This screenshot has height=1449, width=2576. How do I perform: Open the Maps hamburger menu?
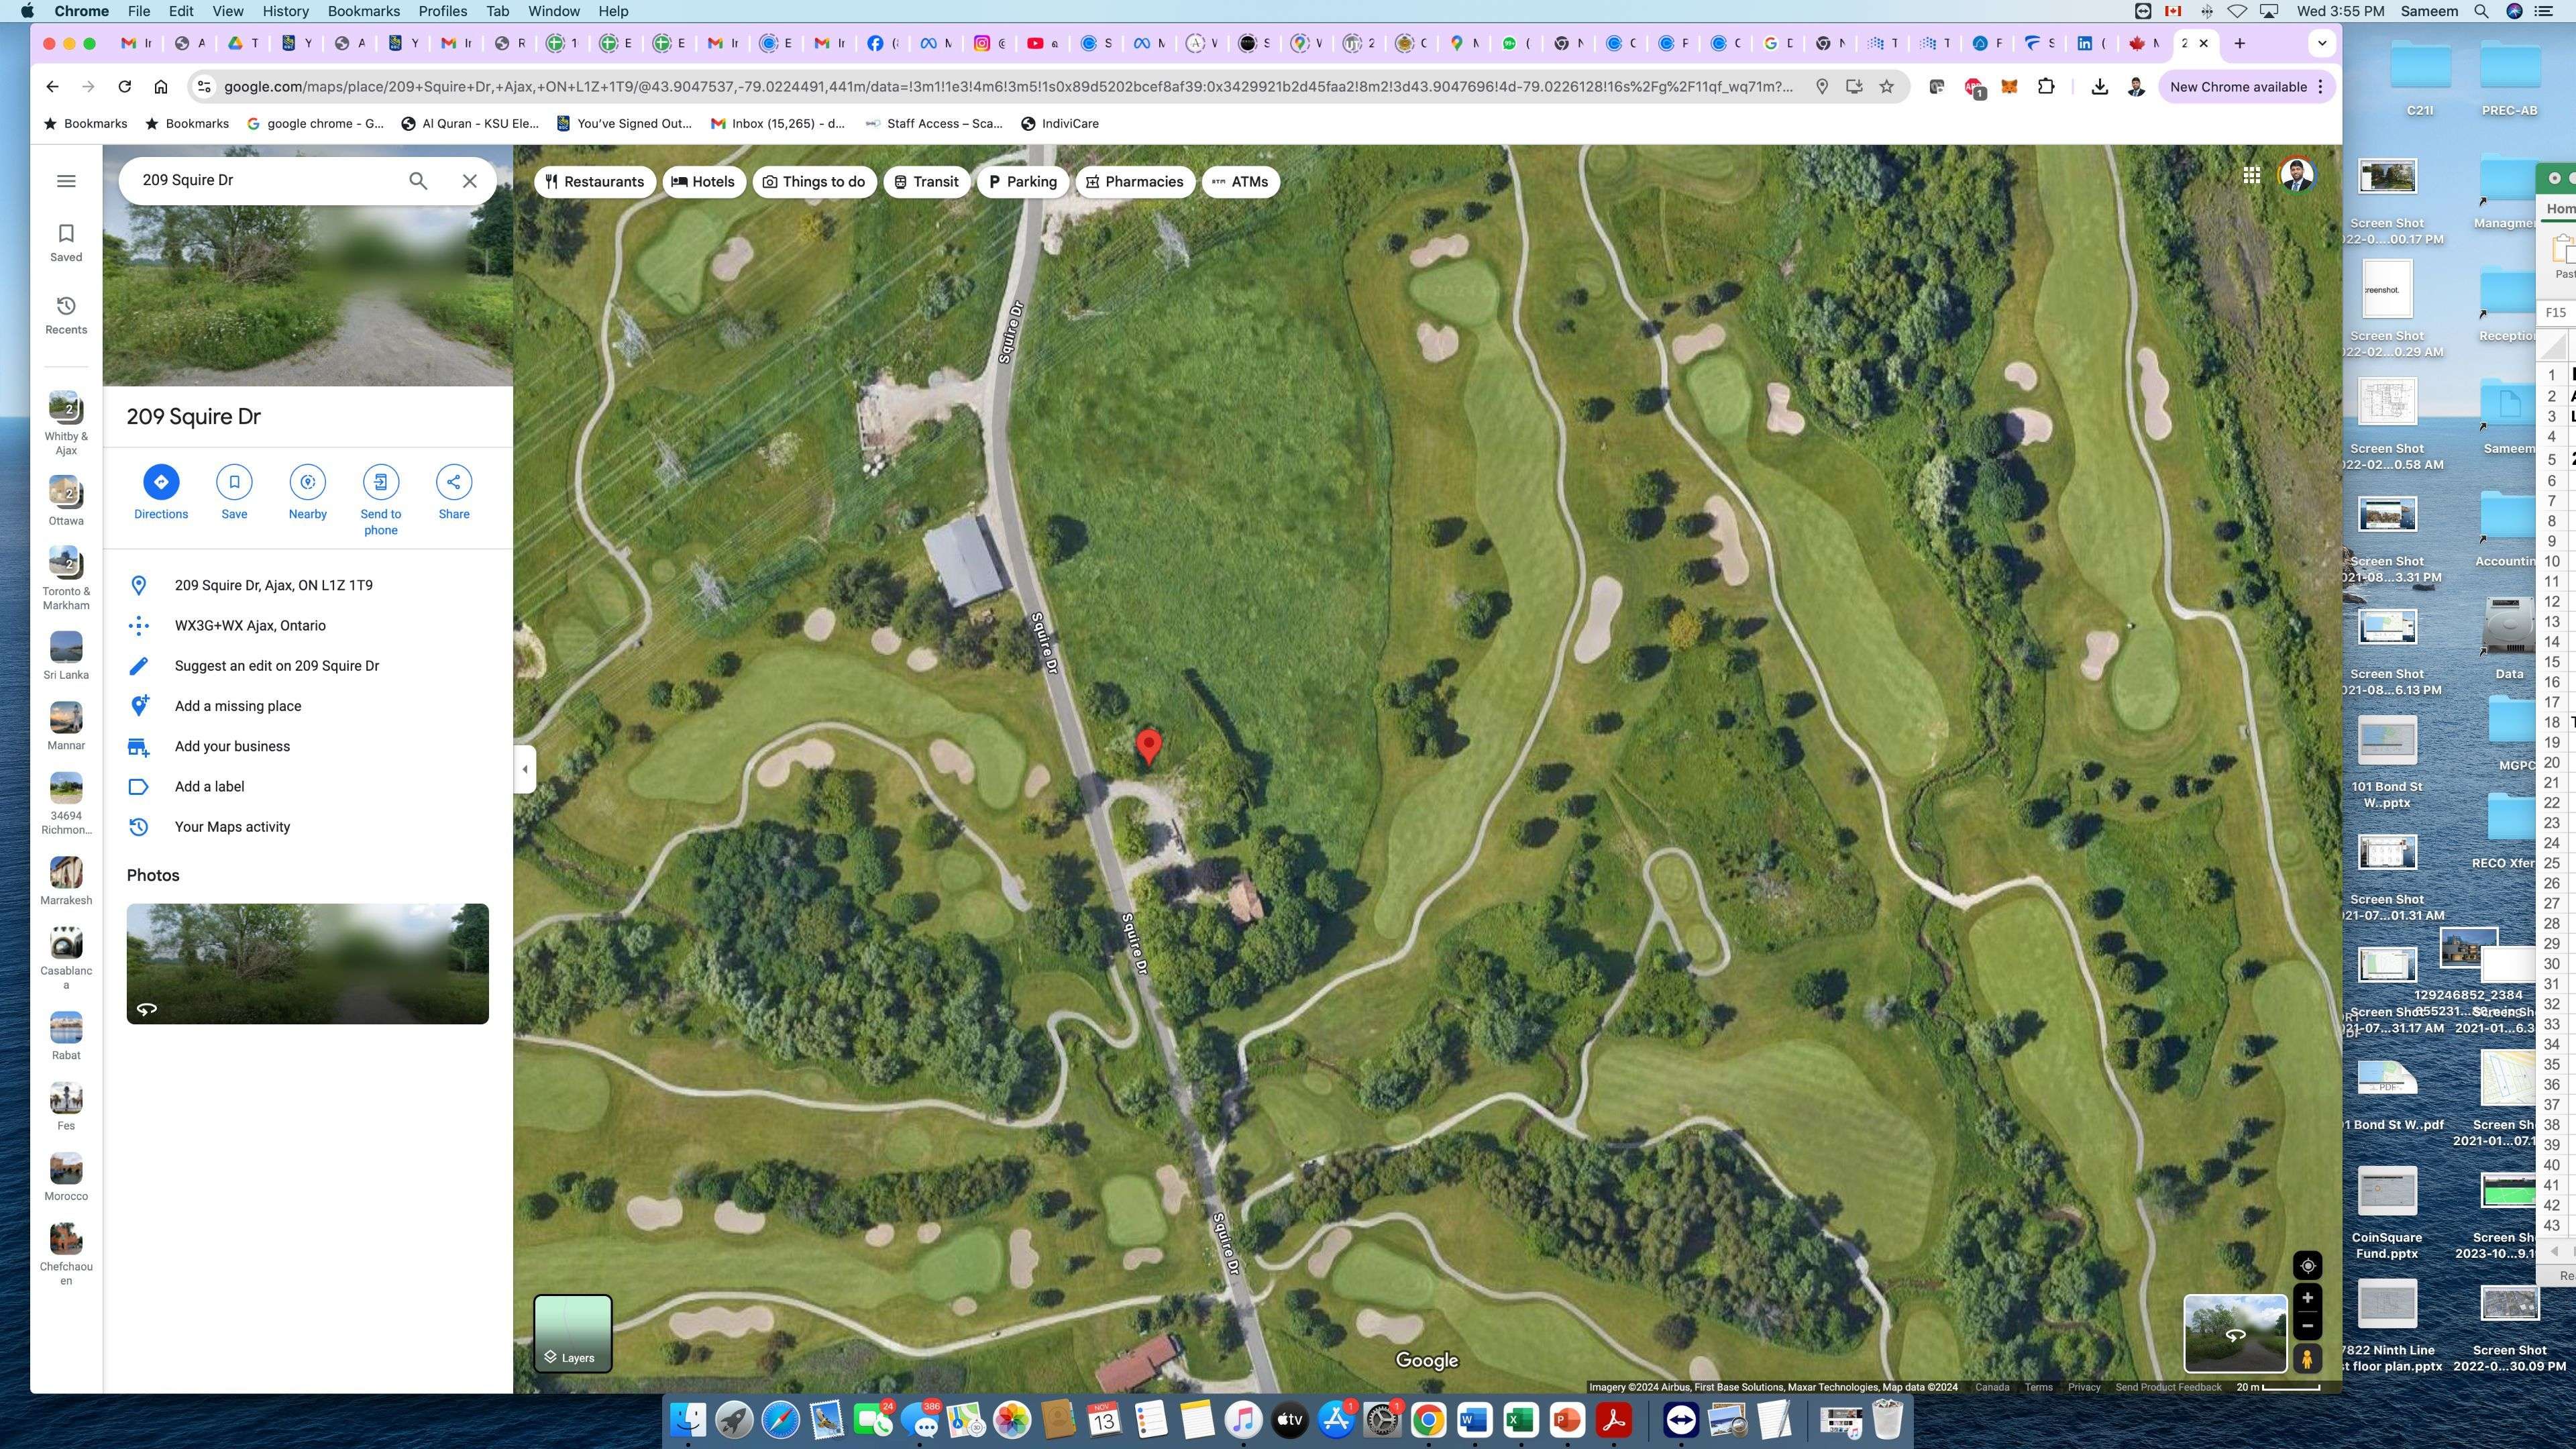point(66,181)
